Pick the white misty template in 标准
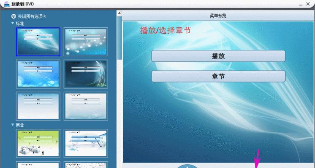Viewport: 315px width, 168px height. tap(86, 106)
